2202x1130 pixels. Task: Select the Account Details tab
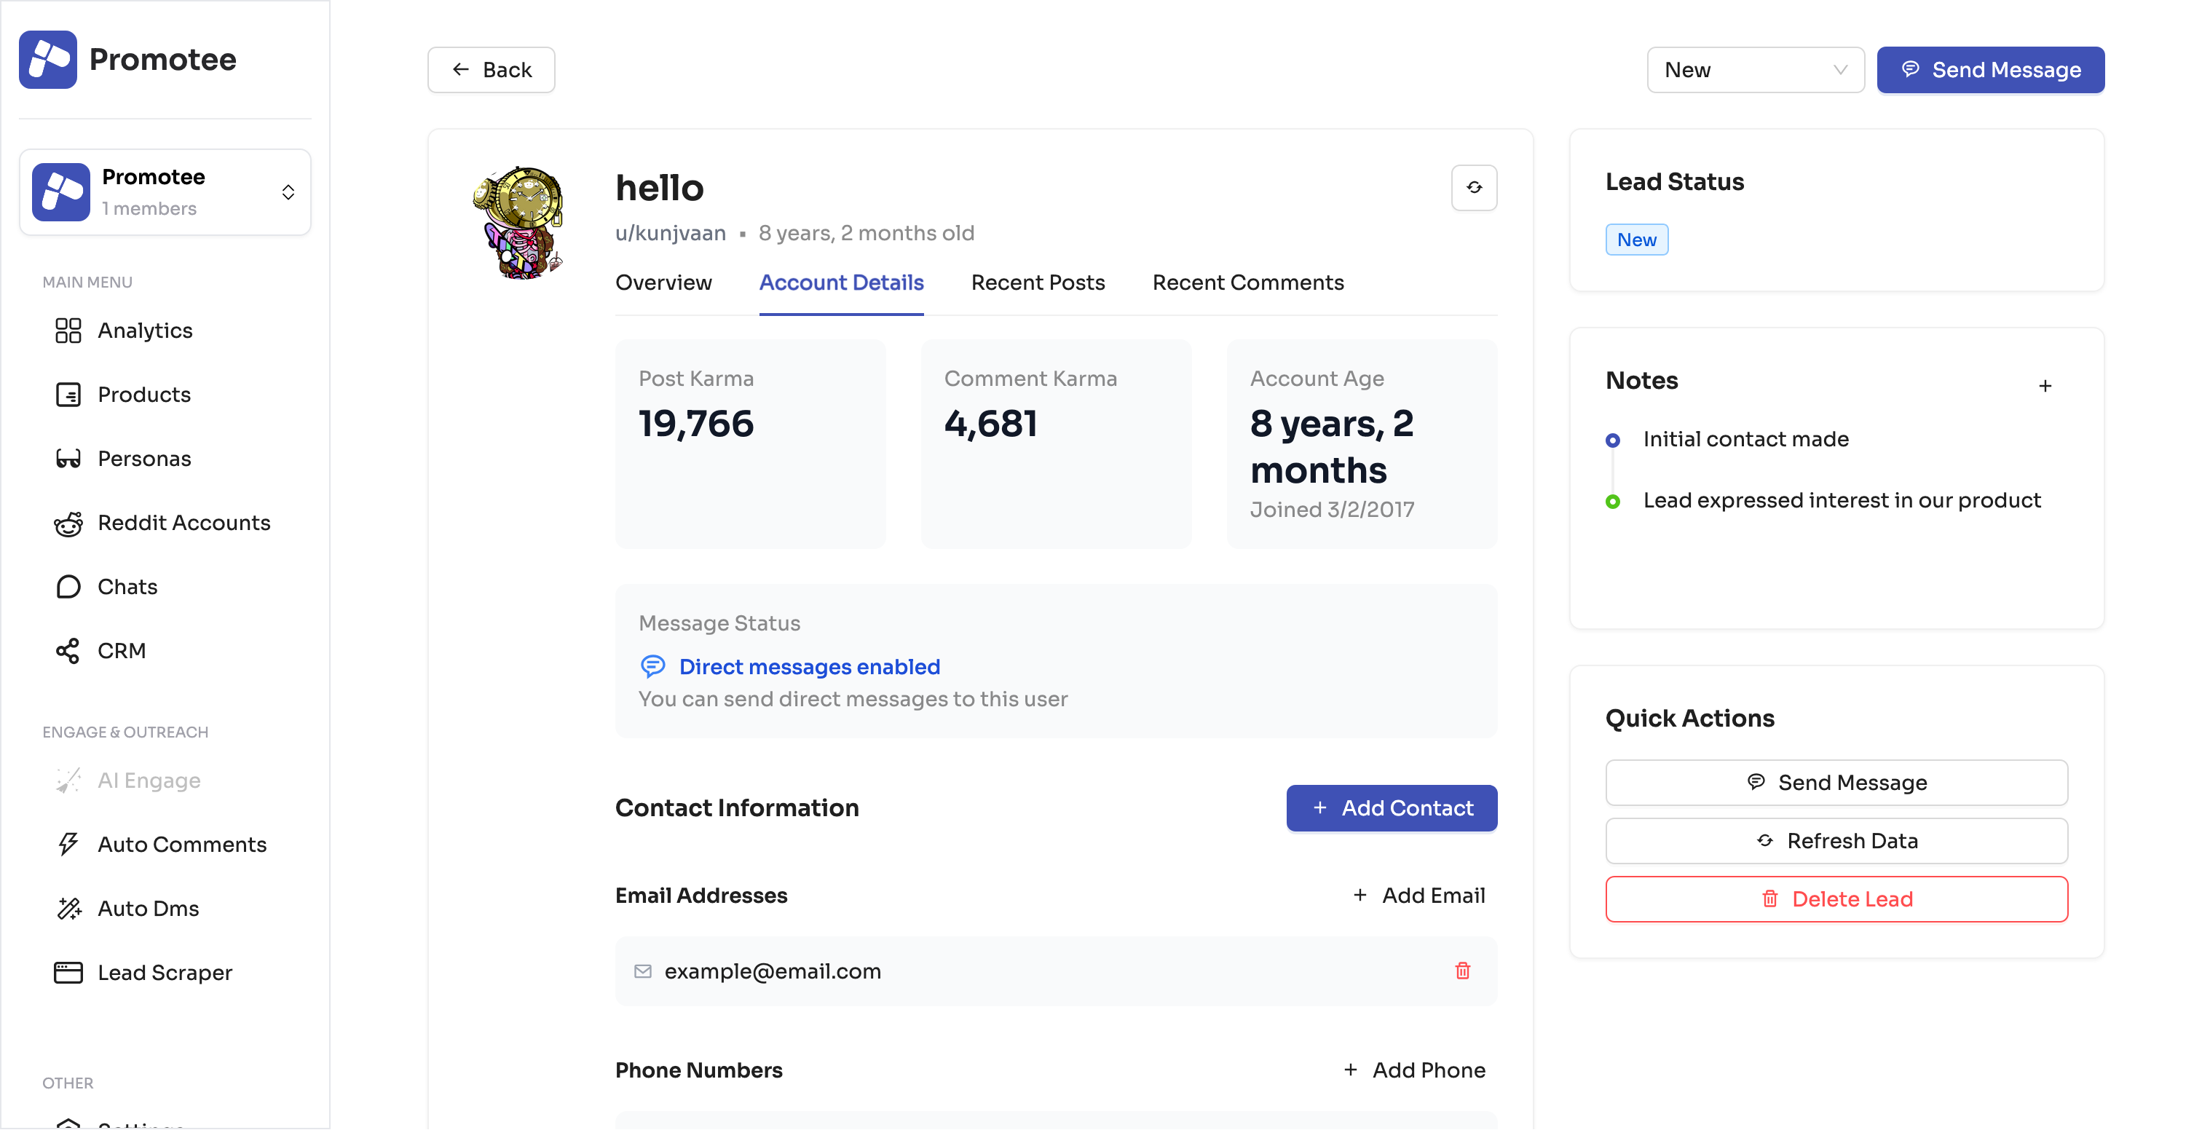pos(841,283)
